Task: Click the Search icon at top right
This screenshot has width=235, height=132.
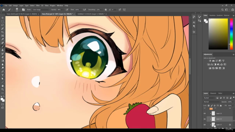Action: tap(223, 10)
